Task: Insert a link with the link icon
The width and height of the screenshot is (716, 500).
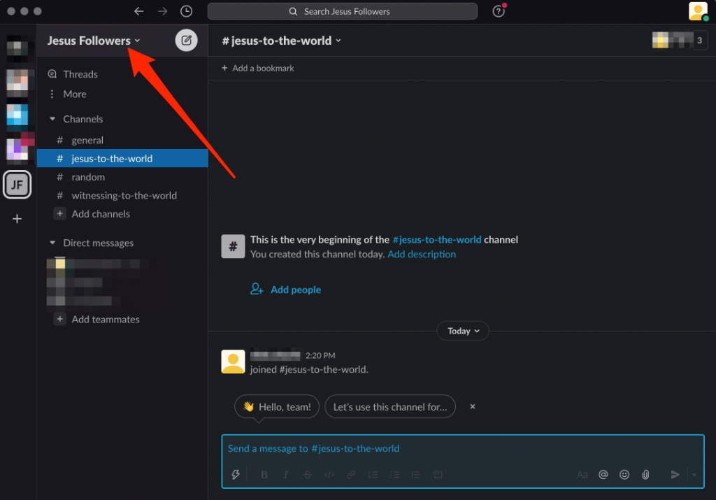Action: (351, 474)
